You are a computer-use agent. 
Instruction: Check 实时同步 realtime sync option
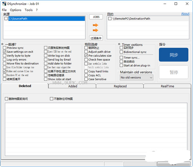pos(121,48)
